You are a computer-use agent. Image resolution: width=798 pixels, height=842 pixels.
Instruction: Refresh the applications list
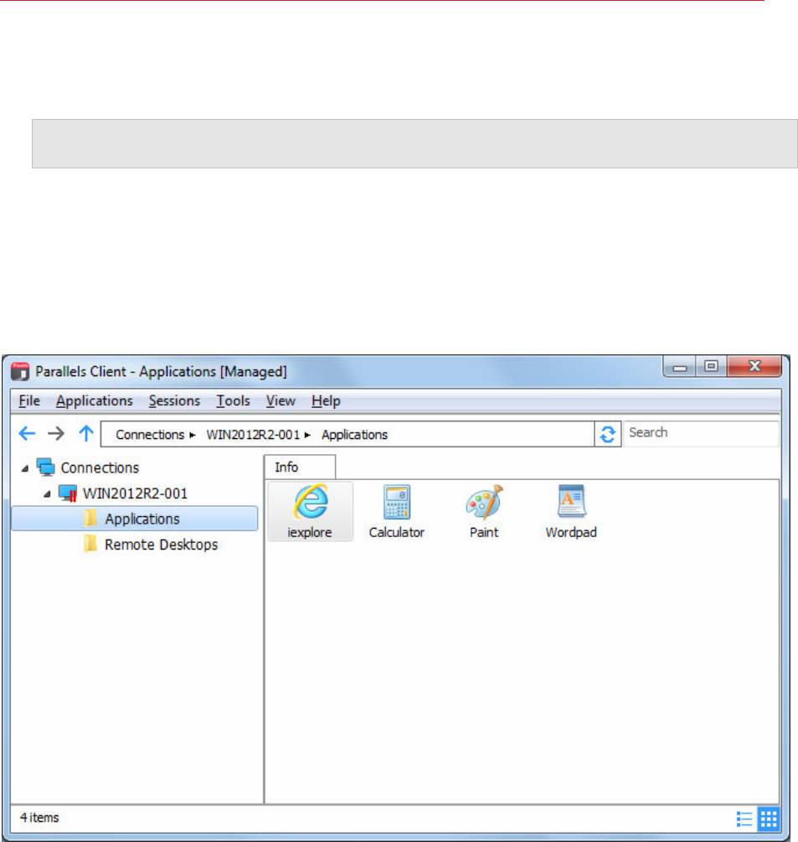coord(607,434)
